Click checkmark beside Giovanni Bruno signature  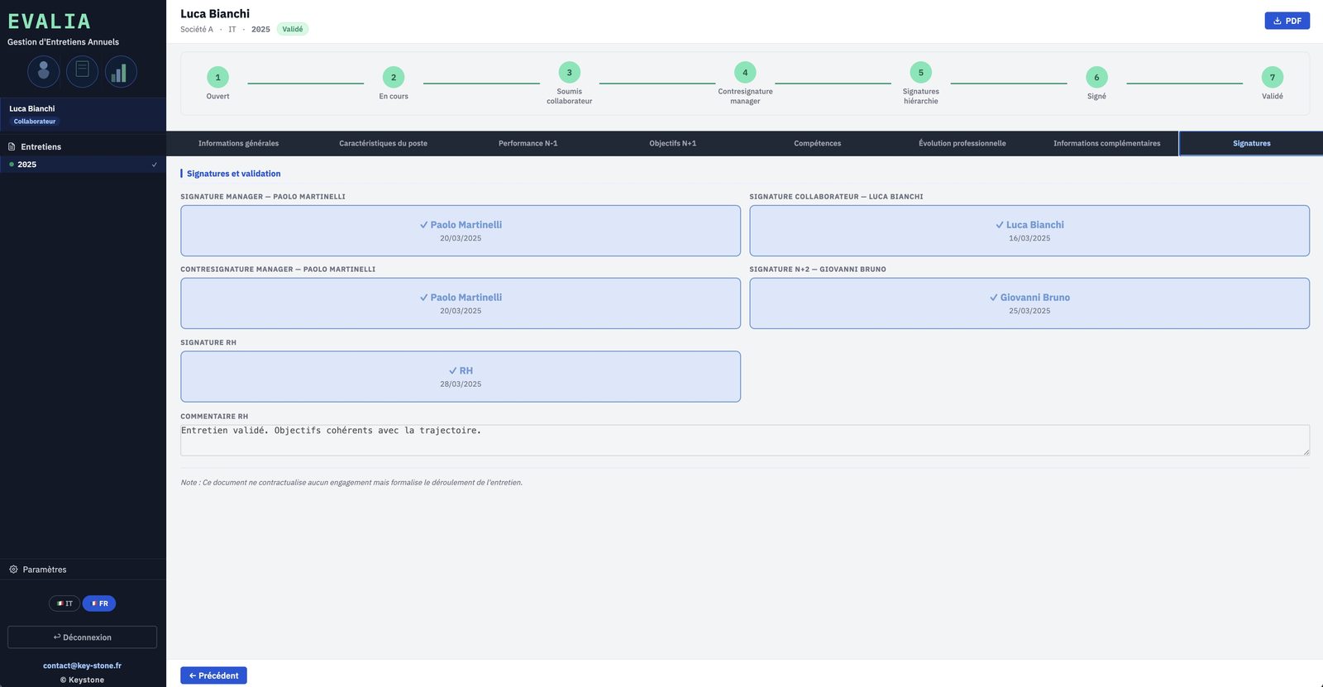(994, 298)
